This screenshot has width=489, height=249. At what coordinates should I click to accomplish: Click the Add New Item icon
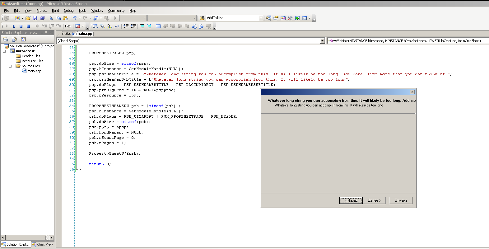[x=17, y=18]
